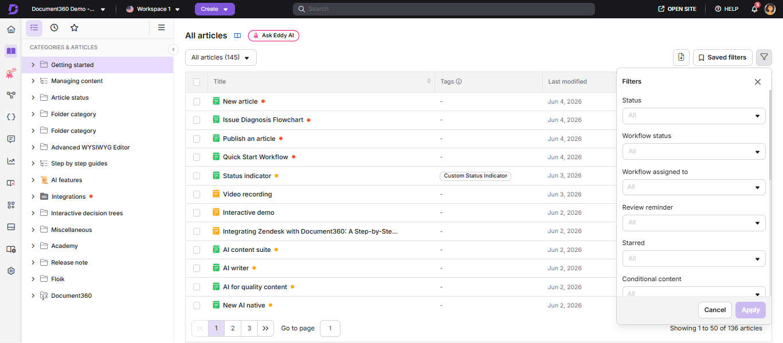Open the All articles (145) dropdown
This screenshot has height=343, width=783.
coord(221,57)
